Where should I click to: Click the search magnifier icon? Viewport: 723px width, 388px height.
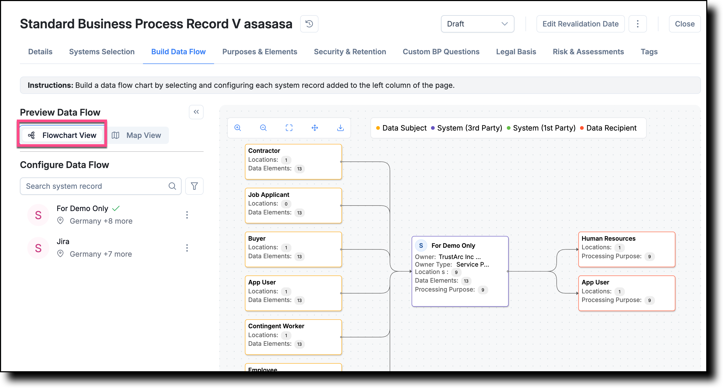pos(172,186)
